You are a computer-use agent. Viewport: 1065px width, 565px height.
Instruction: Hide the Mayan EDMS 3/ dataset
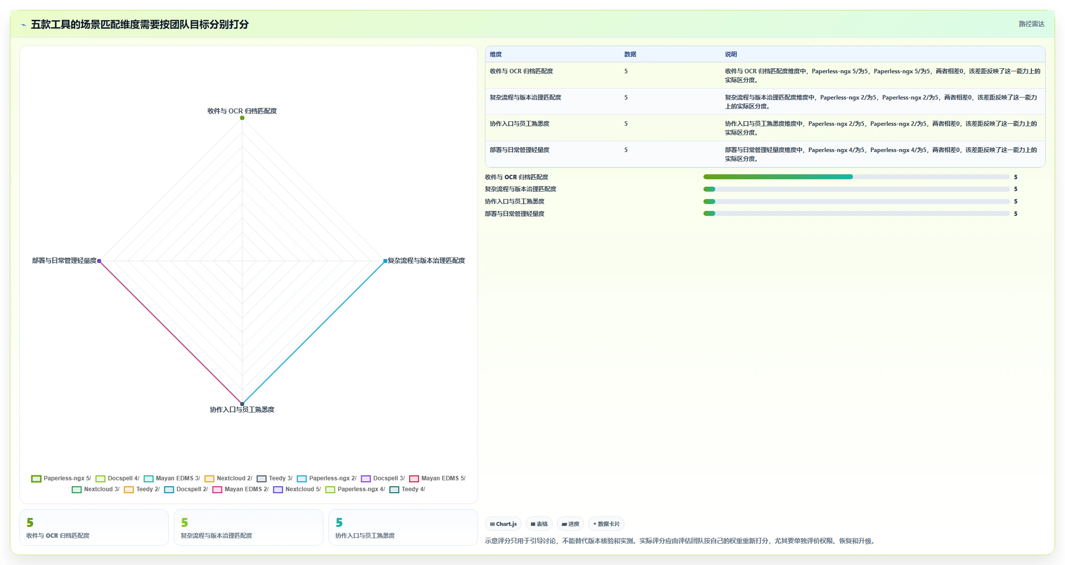[x=172, y=478]
